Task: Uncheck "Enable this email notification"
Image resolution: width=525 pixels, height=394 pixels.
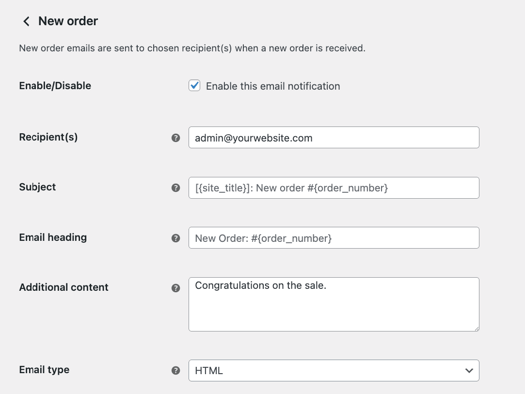Action: (x=194, y=85)
